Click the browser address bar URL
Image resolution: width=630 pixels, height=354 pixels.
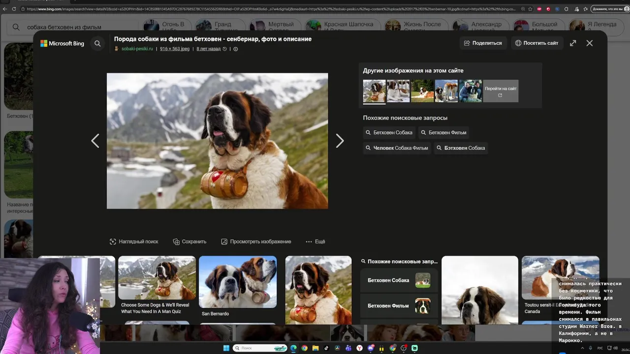(271, 9)
